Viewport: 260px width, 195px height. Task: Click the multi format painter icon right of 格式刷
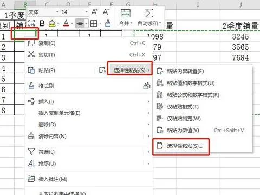tap(147, 86)
